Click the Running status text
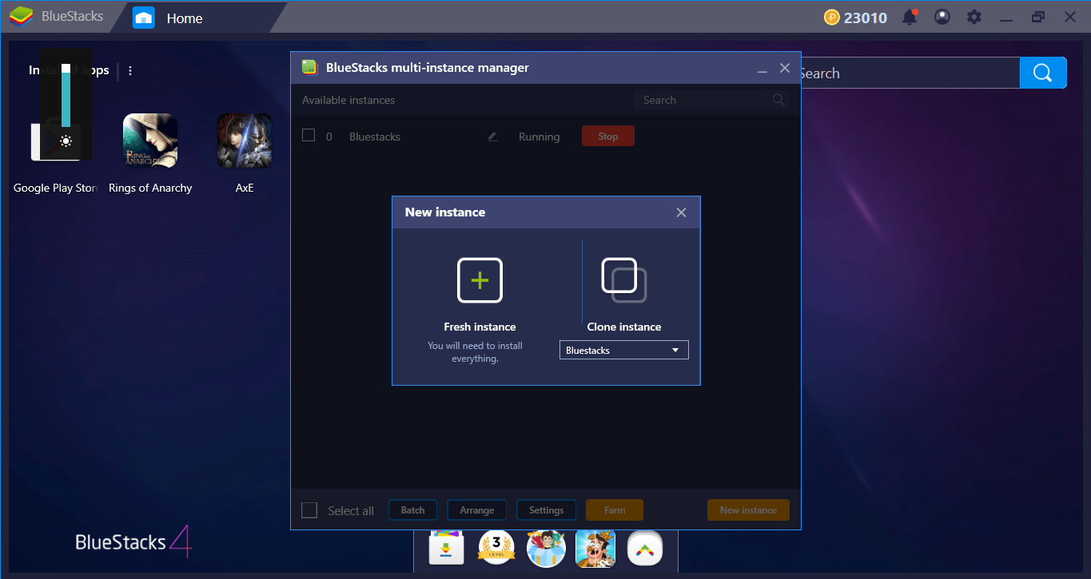Viewport: 1091px width, 579px height. click(539, 137)
